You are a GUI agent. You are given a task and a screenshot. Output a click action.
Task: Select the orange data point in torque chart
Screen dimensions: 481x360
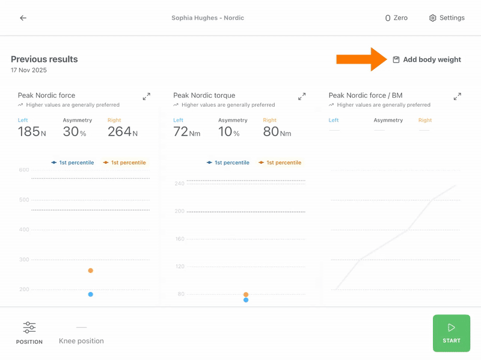pyautogui.click(x=246, y=295)
